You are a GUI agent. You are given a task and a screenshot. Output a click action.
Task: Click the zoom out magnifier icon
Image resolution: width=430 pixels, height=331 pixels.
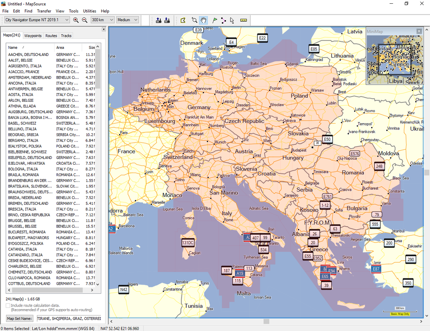point(84,20)
